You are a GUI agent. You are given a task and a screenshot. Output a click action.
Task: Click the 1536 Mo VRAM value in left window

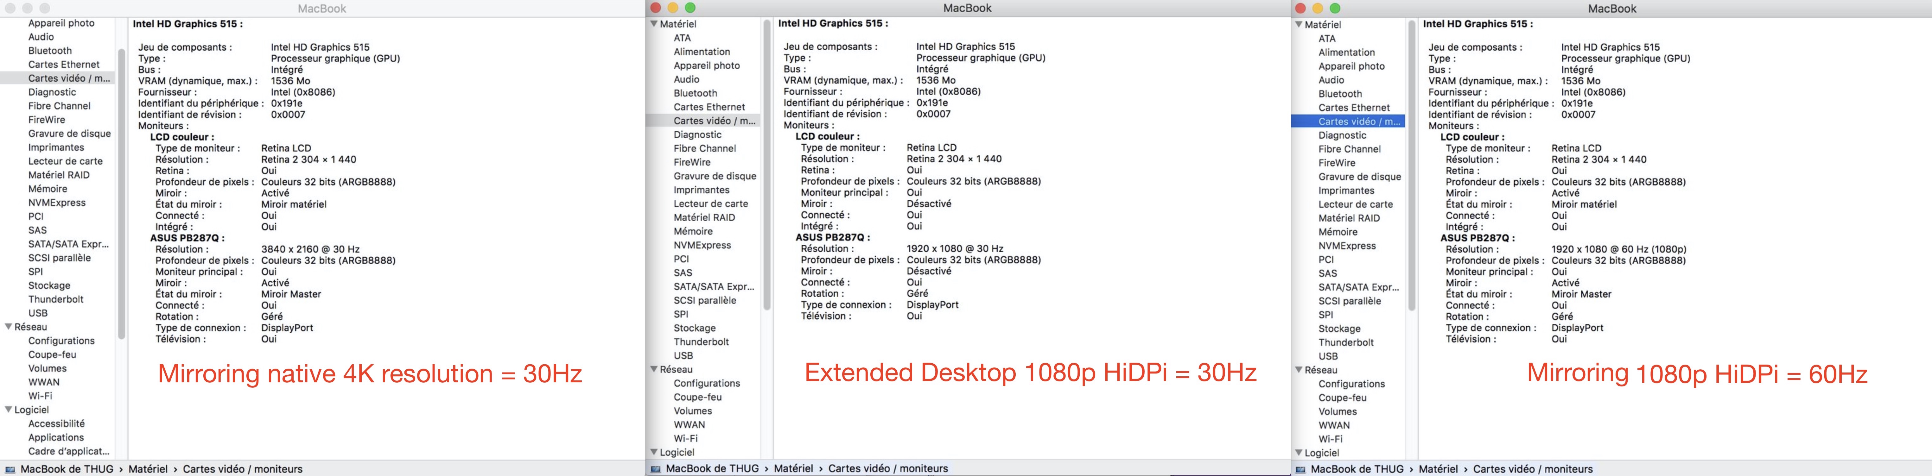290,81
